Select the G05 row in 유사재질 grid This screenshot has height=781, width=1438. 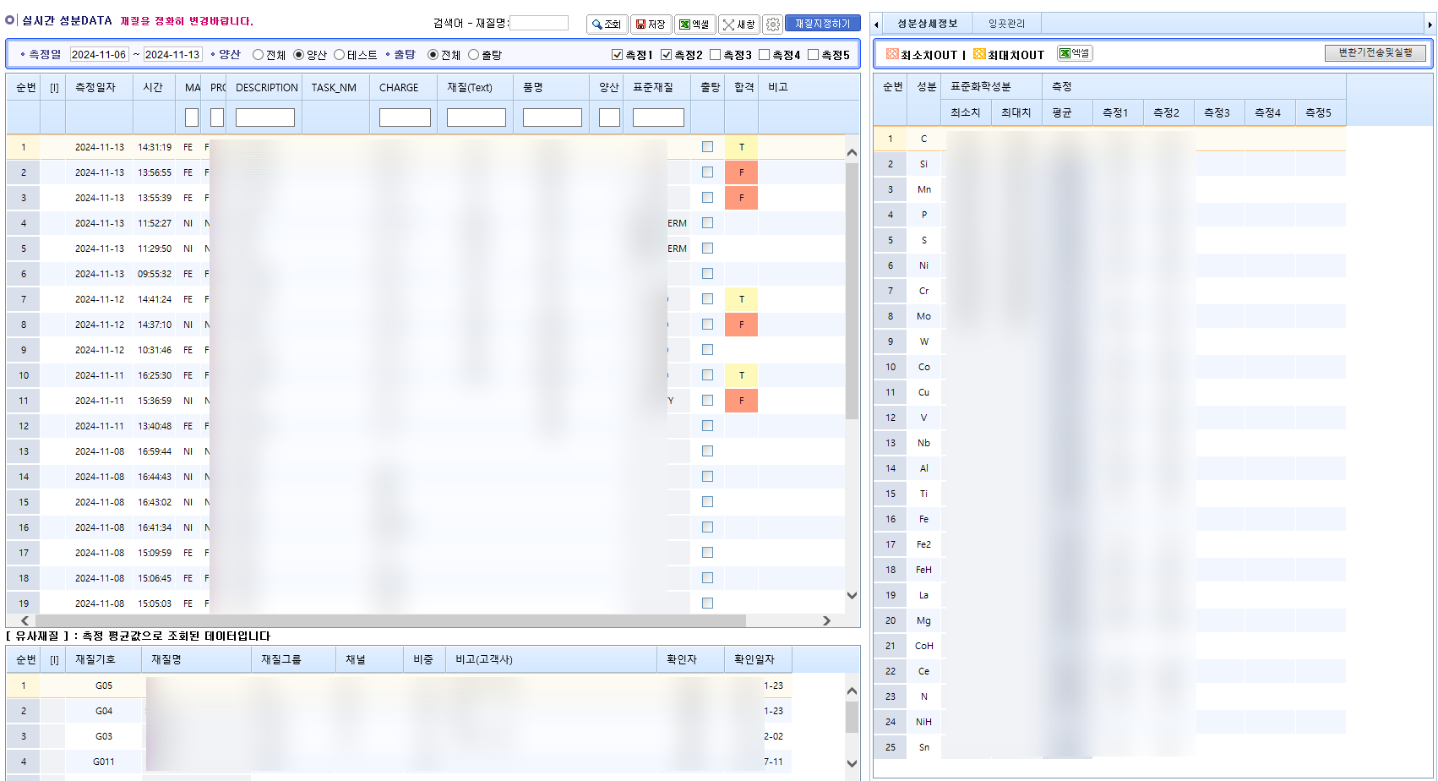point(399,685)
